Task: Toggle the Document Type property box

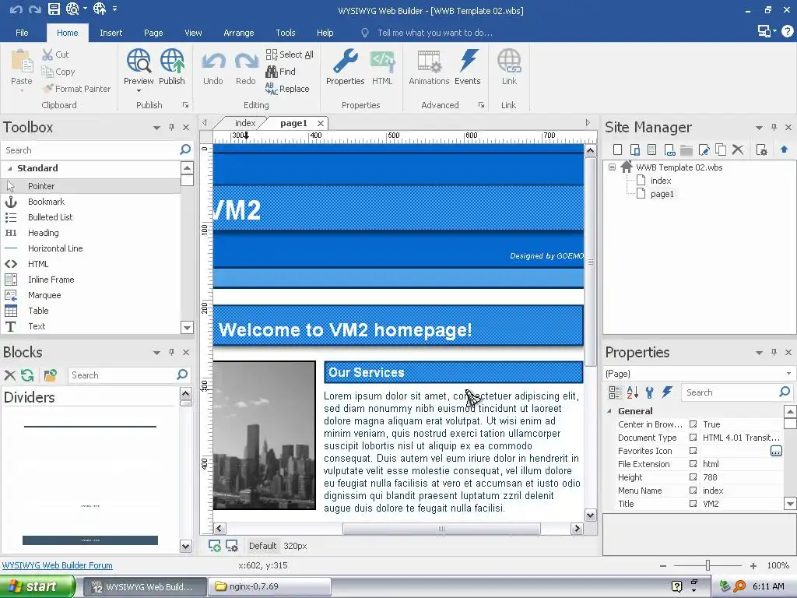Action: pyautogui.click(x=693, y=438)
